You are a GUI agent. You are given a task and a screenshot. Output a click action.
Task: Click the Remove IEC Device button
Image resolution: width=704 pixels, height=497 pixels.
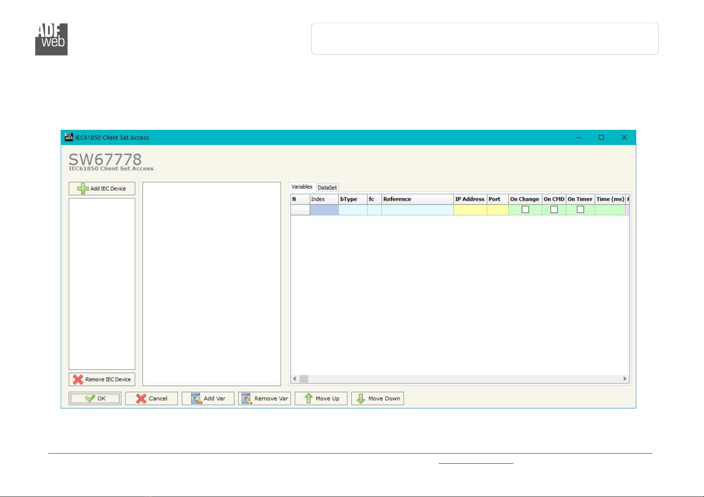coord(102,379)
